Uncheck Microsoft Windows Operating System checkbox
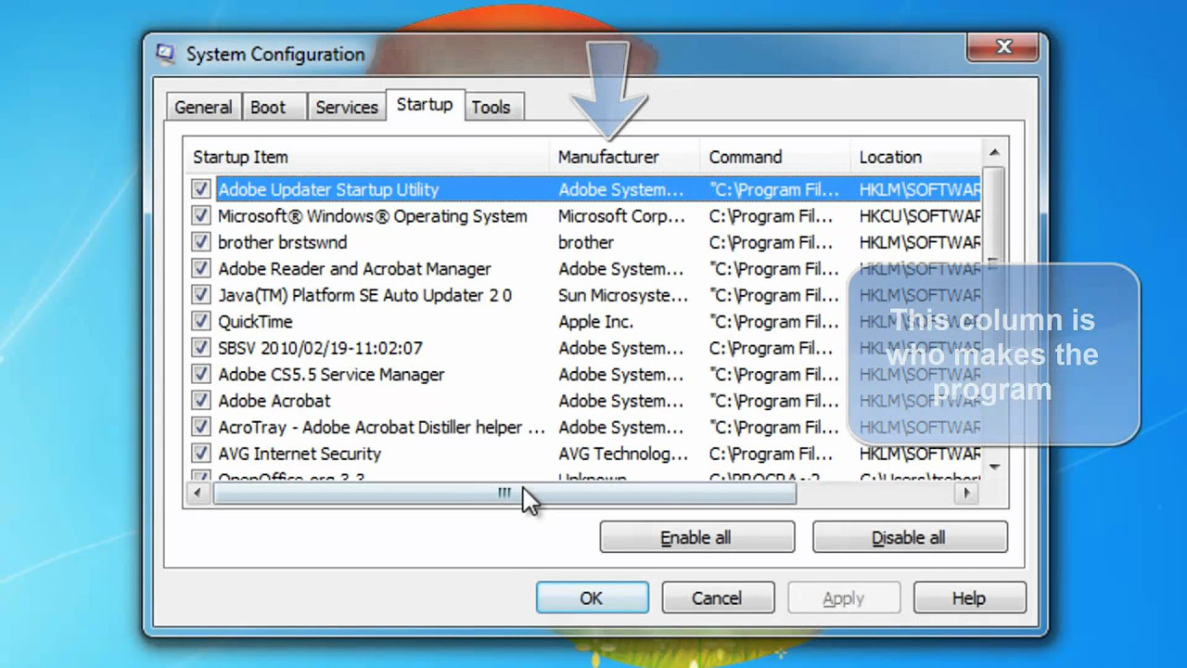The height and width of the screenshot is (668, 1187). click(200, 215)
